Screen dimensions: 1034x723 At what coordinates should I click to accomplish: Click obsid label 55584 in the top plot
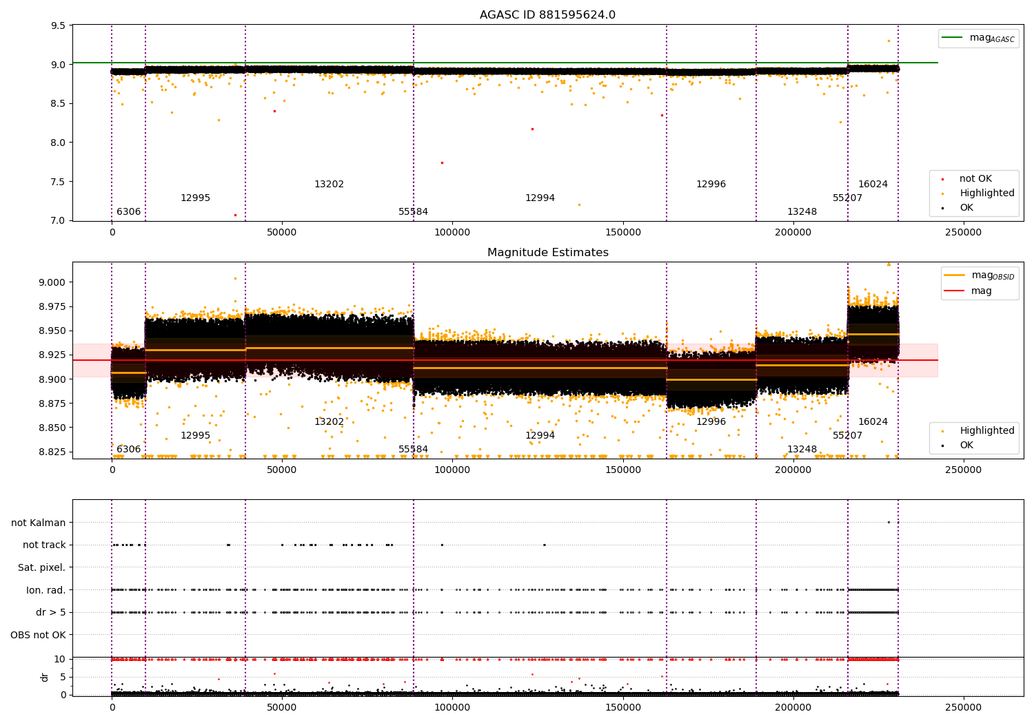tap(413, 212)
